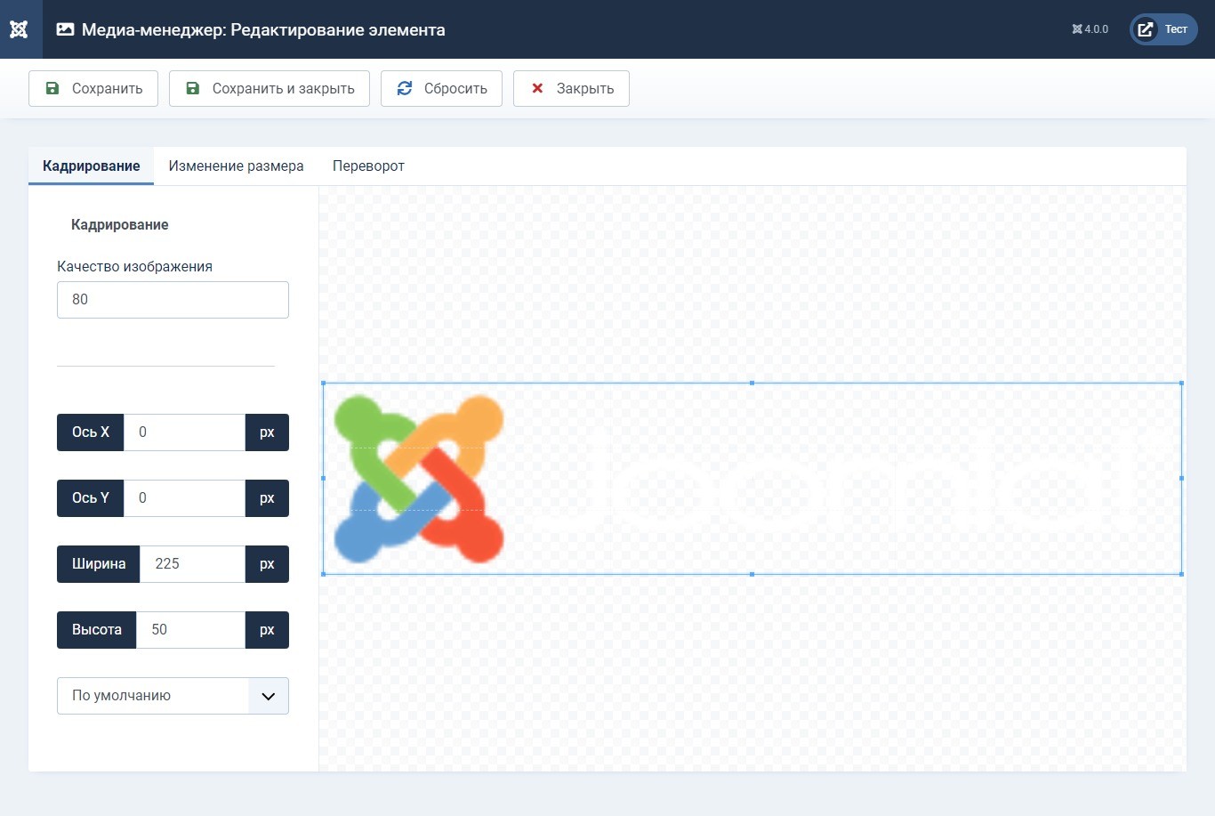The height and width of the screenshot is (816, 1215).
Task: Click the bottom-right crop handle
Action: coord(1181,574)
